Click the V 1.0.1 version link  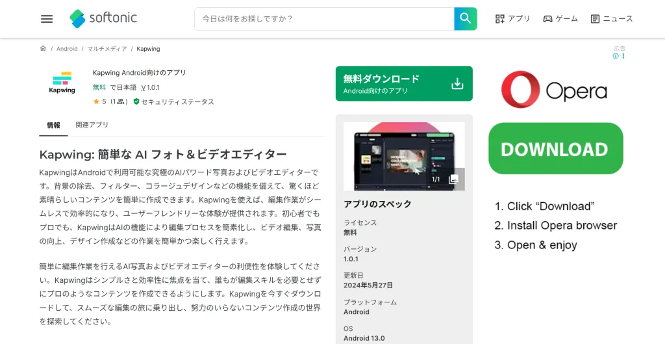[x=150, y=88]
